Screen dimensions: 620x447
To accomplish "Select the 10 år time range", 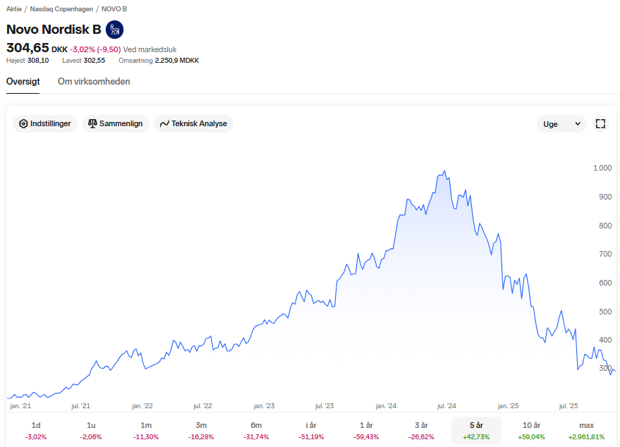I will (531, 430).
